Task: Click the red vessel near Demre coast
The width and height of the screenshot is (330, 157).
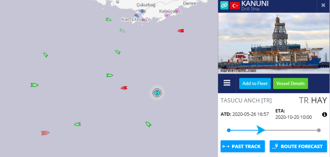Action: tap(181, 31)
